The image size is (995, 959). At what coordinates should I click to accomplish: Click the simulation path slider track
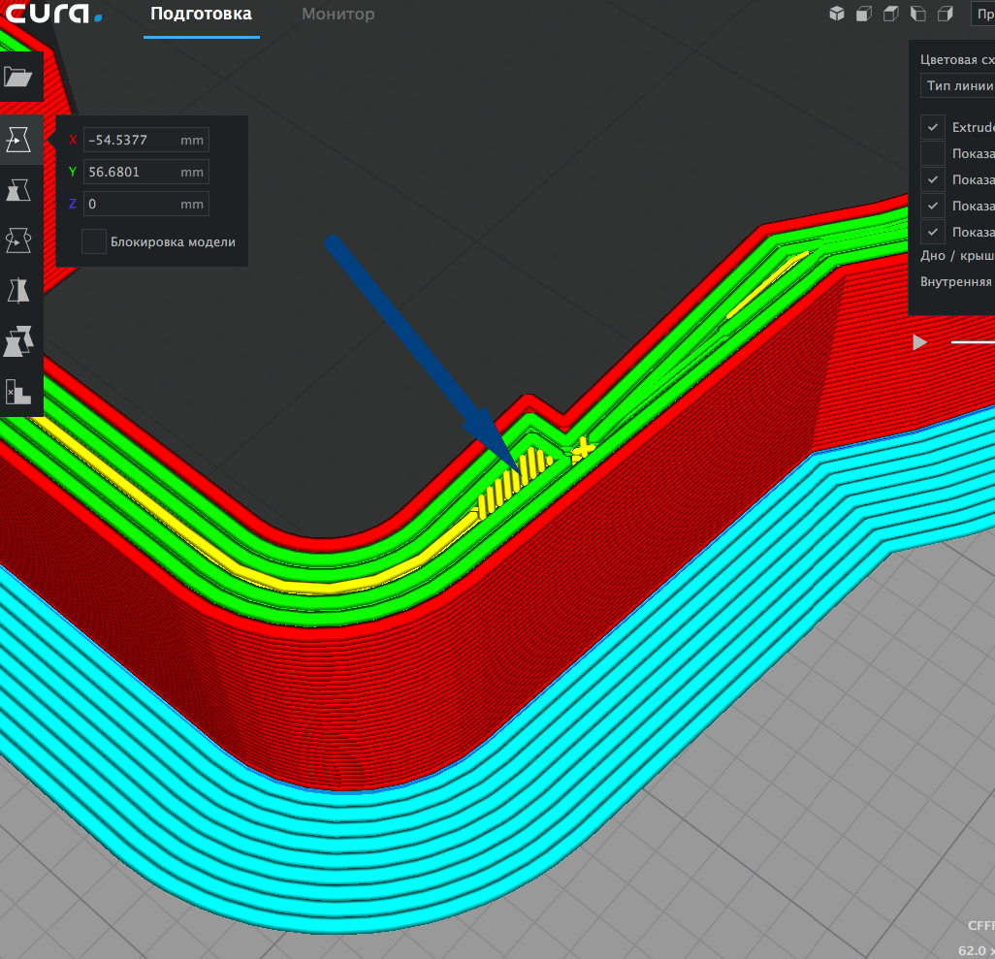click(972, 342)
